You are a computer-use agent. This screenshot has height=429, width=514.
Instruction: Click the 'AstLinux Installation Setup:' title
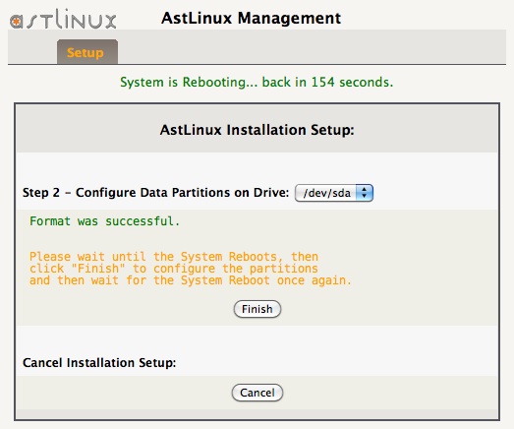(257, 130)
